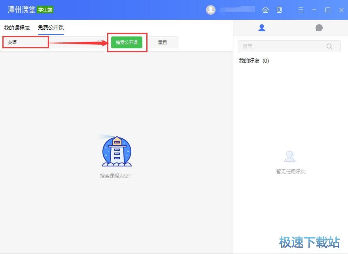Open the hamburger menu icon
Image resolution: width=348 pixels, height=254 pixels.
pos(301,10)
